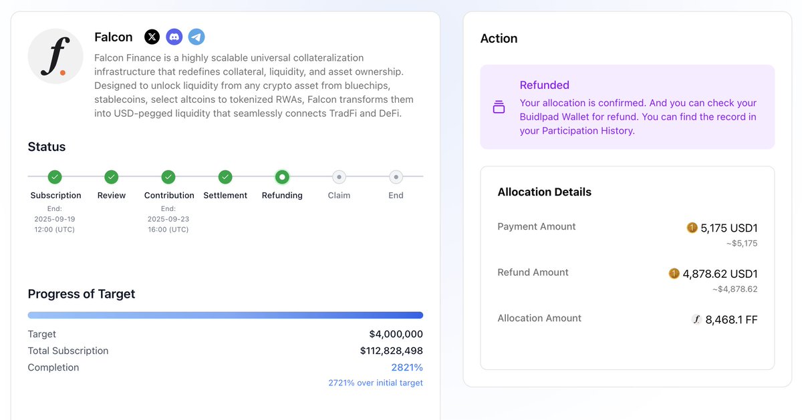Click the 5,175 USD1 payment value
This screenshot has height=420, width=802.
(729, 228)
